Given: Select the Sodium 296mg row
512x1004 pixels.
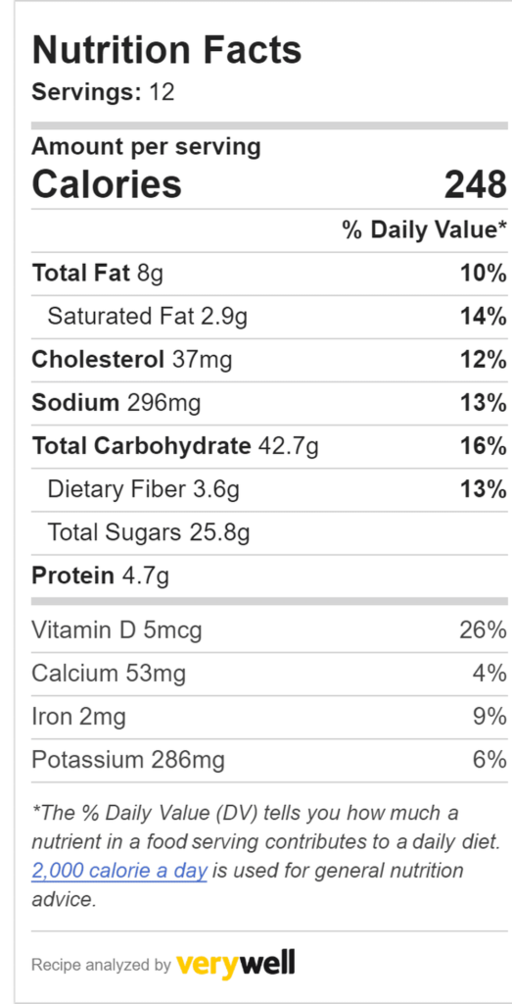Looking at the screenshot, I should [269, 403].
